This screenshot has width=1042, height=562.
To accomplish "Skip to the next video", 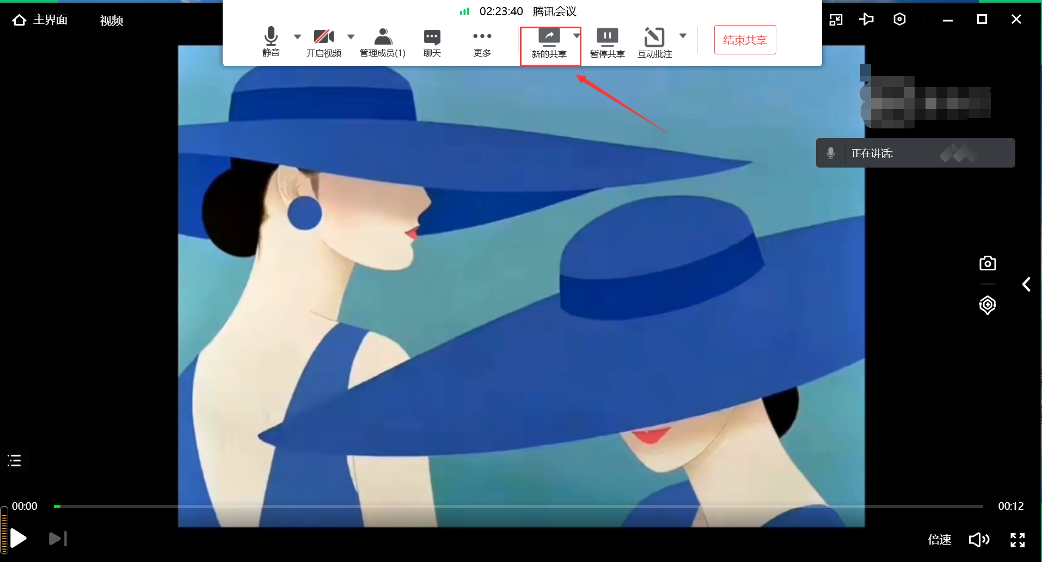I will tap(58, 539).
